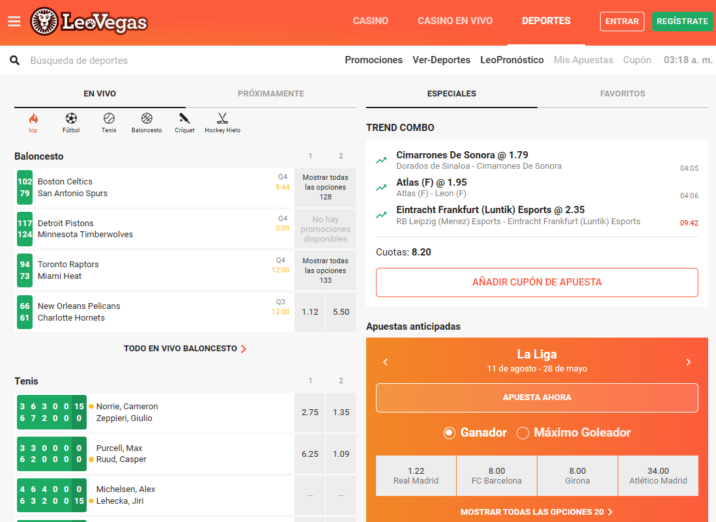Select FC Barcelona at 8.00
The height and width of the screenshot is (522, 716).
click(497, 476)
